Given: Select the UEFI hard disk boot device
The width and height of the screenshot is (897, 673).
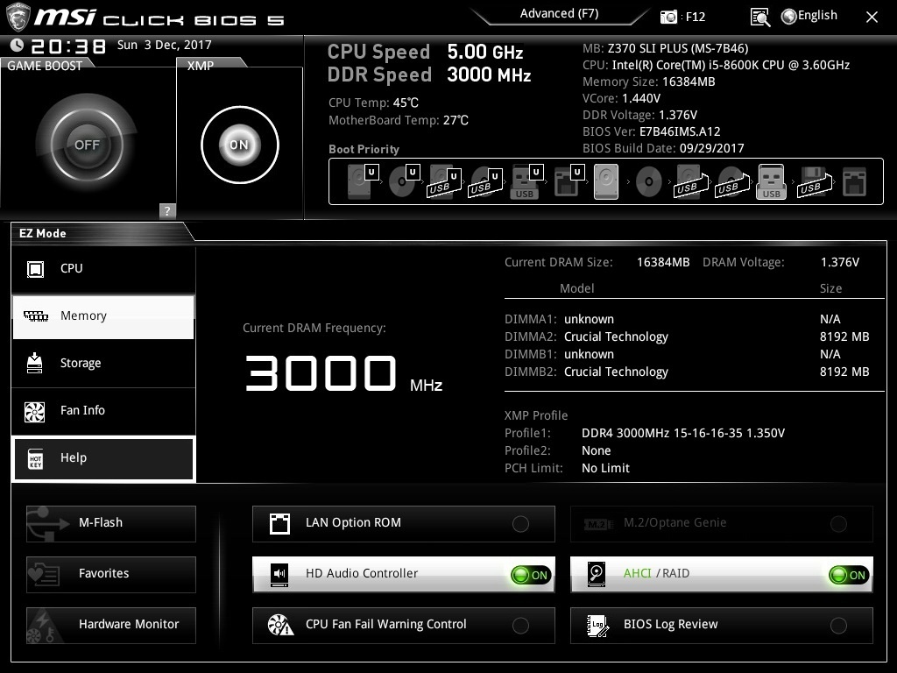Looking at the screenshot, I should (362, 181).
